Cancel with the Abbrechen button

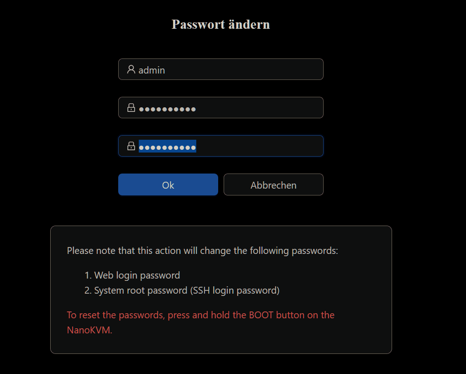coord(273,185)
